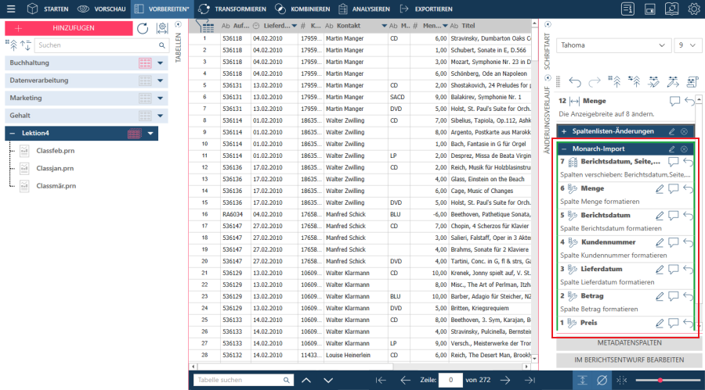Image resolution: width=705 pixels, height=390 pixels.
Task: Click the undo arrow in change history toolbar
Action: click(575, 82)
